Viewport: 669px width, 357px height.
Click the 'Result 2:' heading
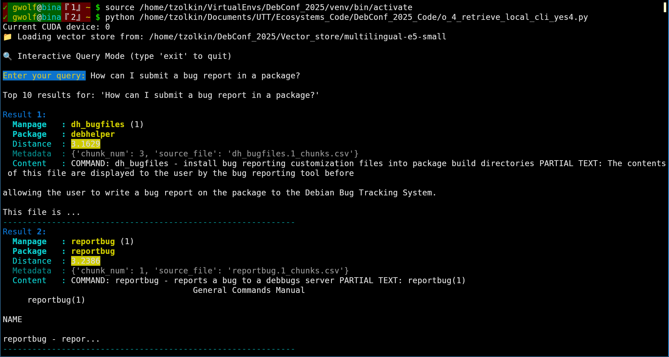click(24, 232)
